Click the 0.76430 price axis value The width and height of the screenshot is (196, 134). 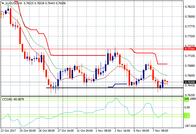click(x=190, y=85)
